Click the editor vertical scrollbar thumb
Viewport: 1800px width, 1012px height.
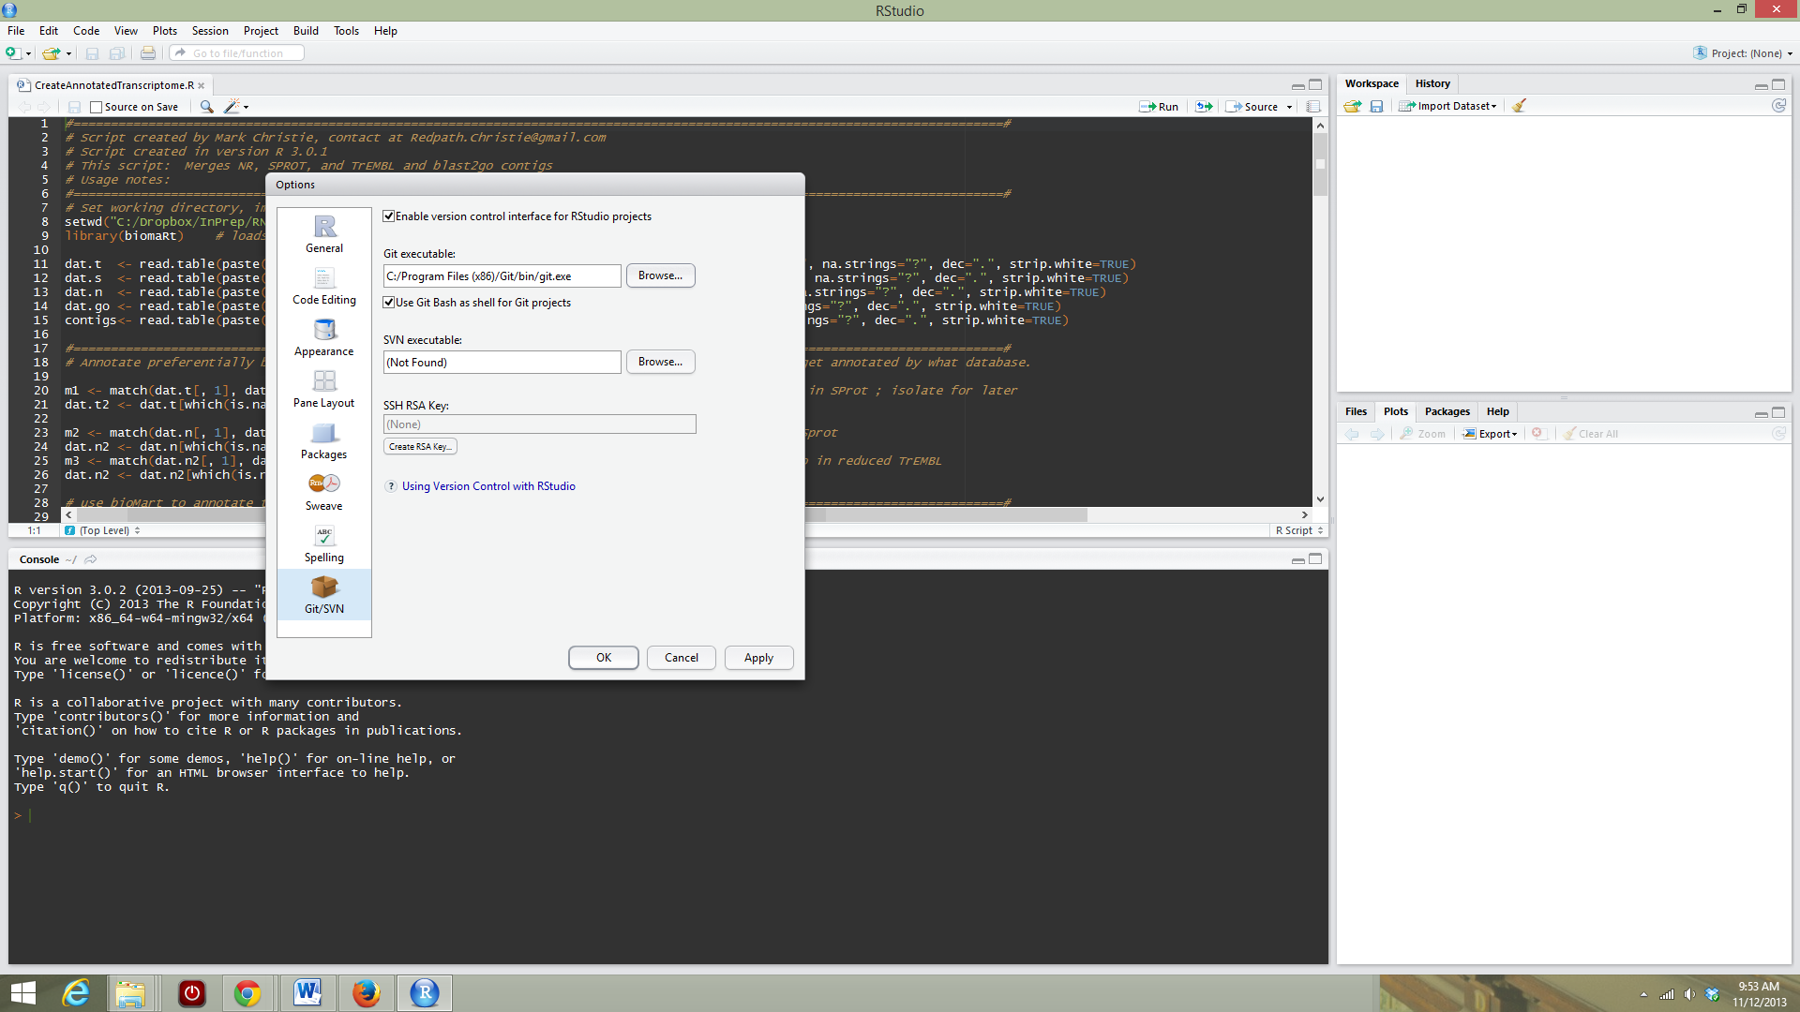point(1320,165)
